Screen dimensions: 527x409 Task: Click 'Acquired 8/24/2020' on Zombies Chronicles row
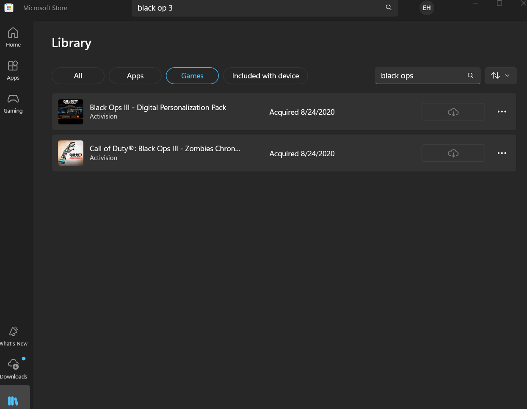click(x=302, y=153)
